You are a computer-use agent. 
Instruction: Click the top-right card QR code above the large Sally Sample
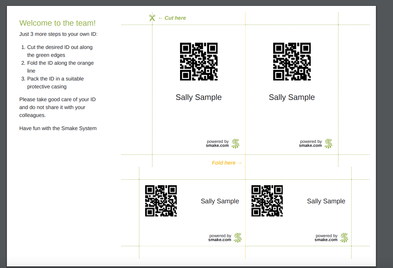(292, 61)
